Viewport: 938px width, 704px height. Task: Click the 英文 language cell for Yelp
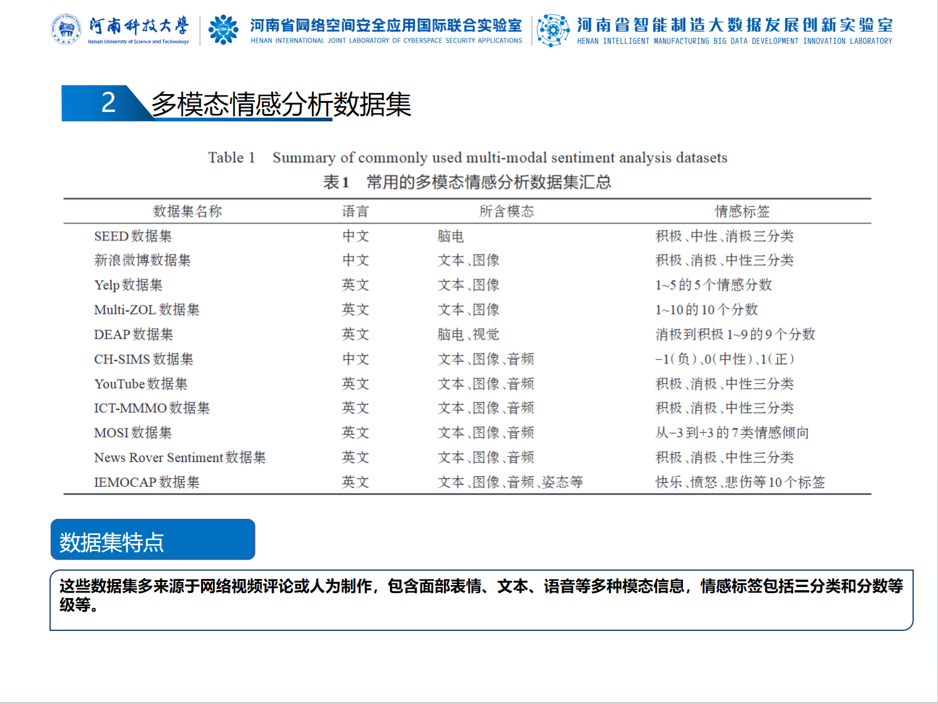point(356,285)
